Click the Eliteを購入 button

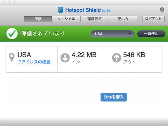tap(113, 97)
